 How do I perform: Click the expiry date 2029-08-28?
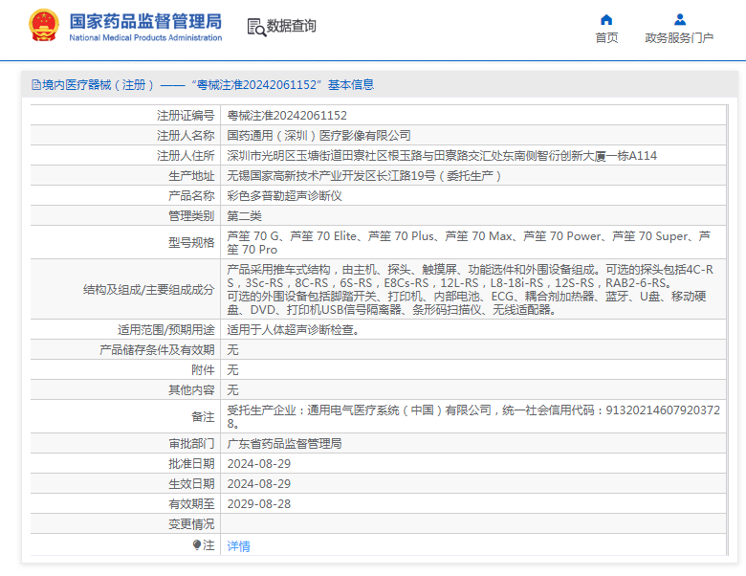pyautogui.click(x=258, y=503)
